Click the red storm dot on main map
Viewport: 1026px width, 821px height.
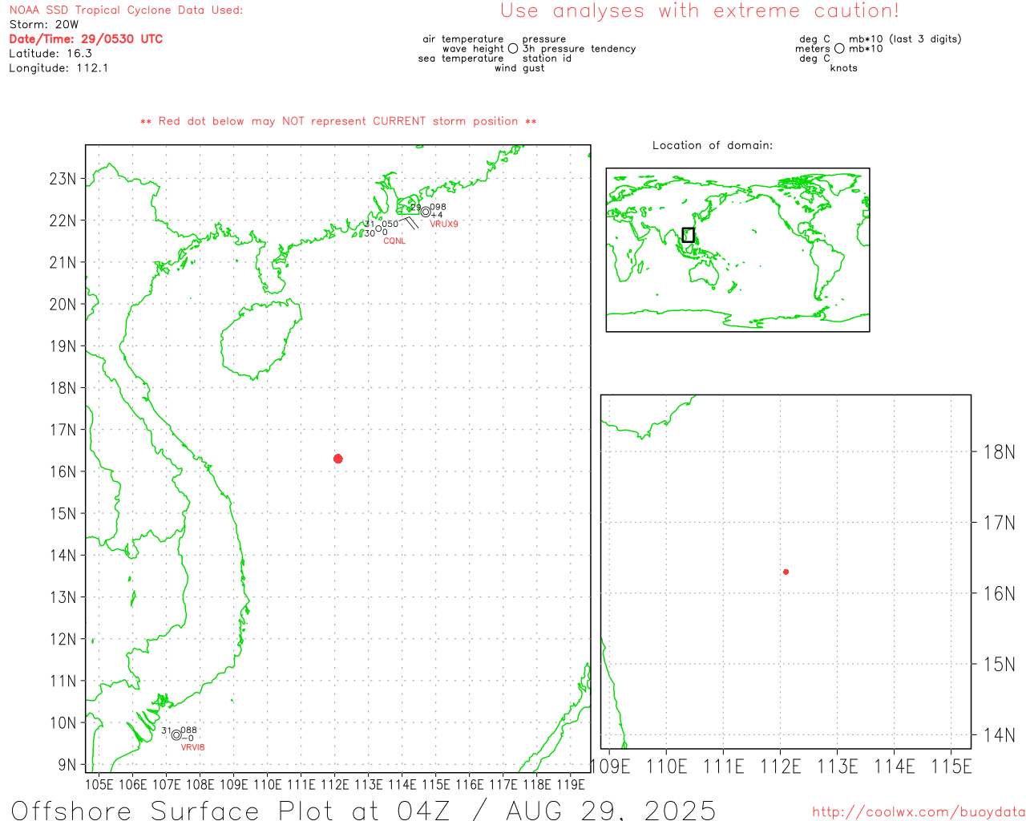(337, 459)
